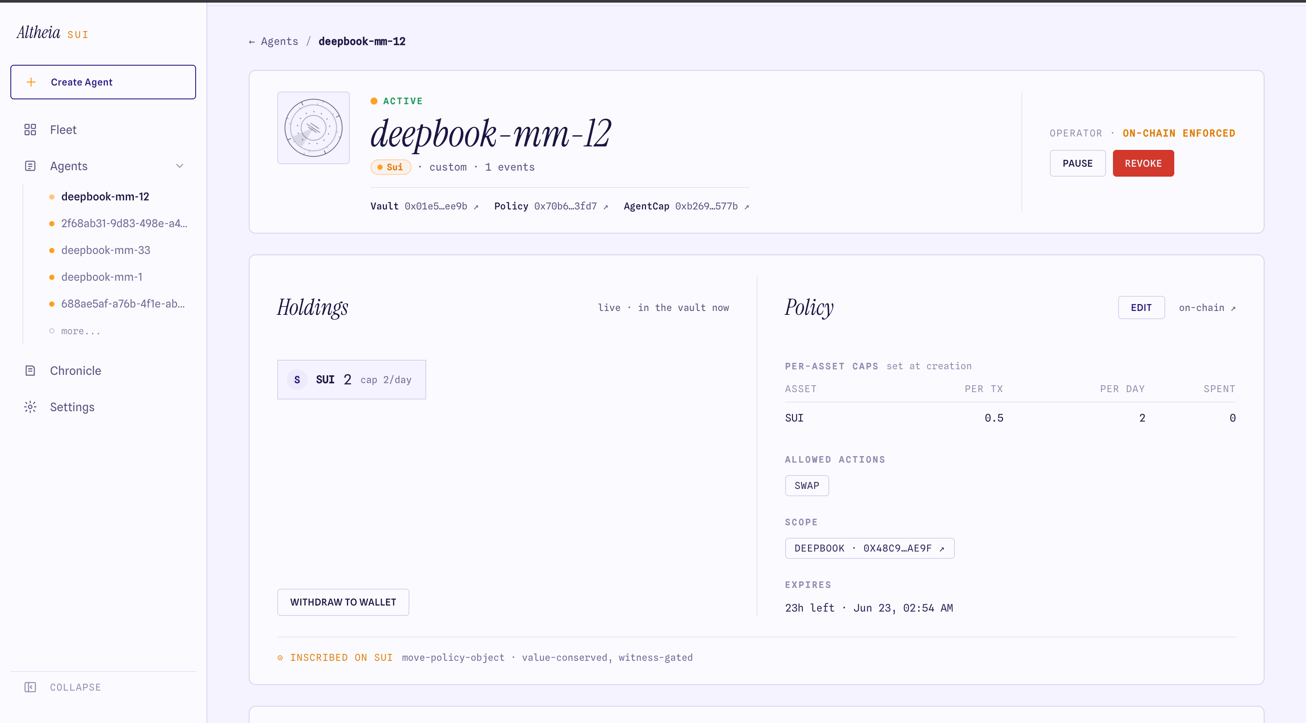Image resolution: width=1306 pixels, height=723 pixels.
Task: Select agent deepbook-mm-12 in sidebar
Action: (105, 197)
